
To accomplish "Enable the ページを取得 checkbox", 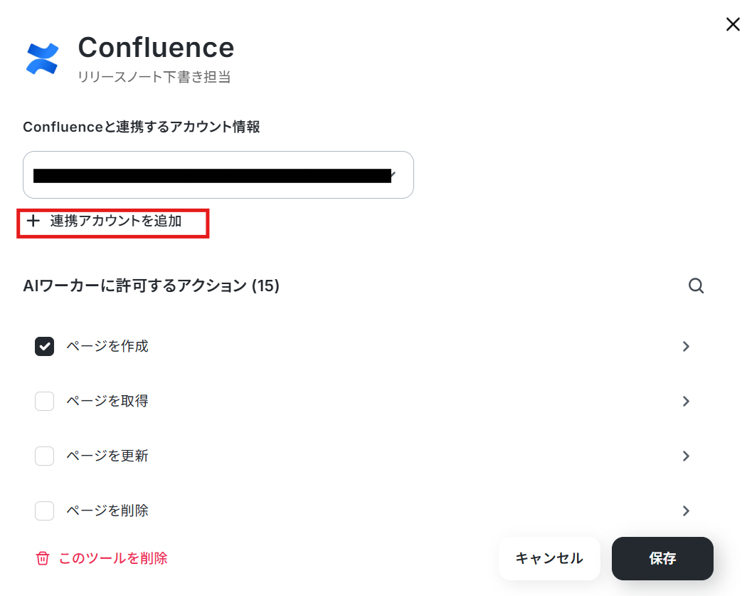I will click(44, 402).
